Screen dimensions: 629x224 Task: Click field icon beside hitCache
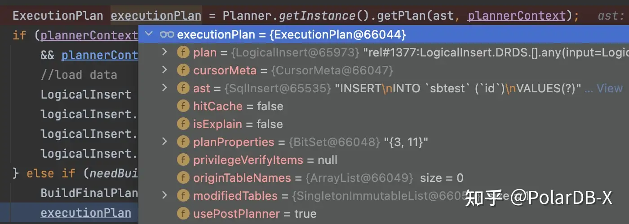tap(183, 106)
